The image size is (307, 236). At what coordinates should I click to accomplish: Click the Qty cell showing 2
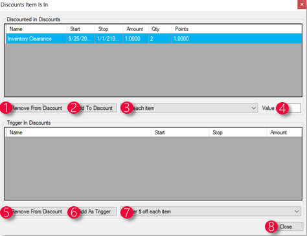click(160, 39)
